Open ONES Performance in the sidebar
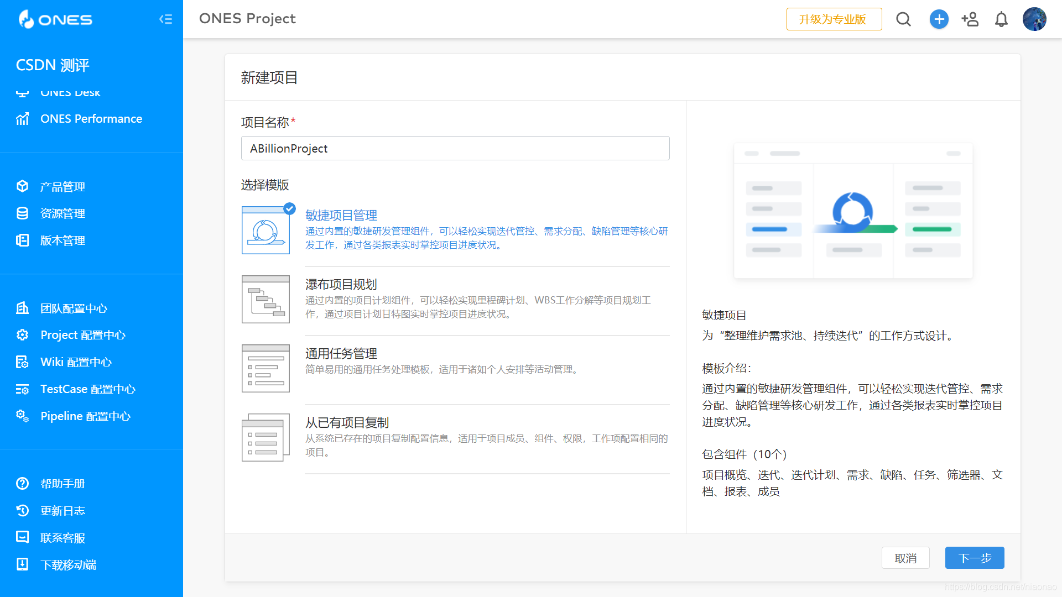 (x=91, y=119)
